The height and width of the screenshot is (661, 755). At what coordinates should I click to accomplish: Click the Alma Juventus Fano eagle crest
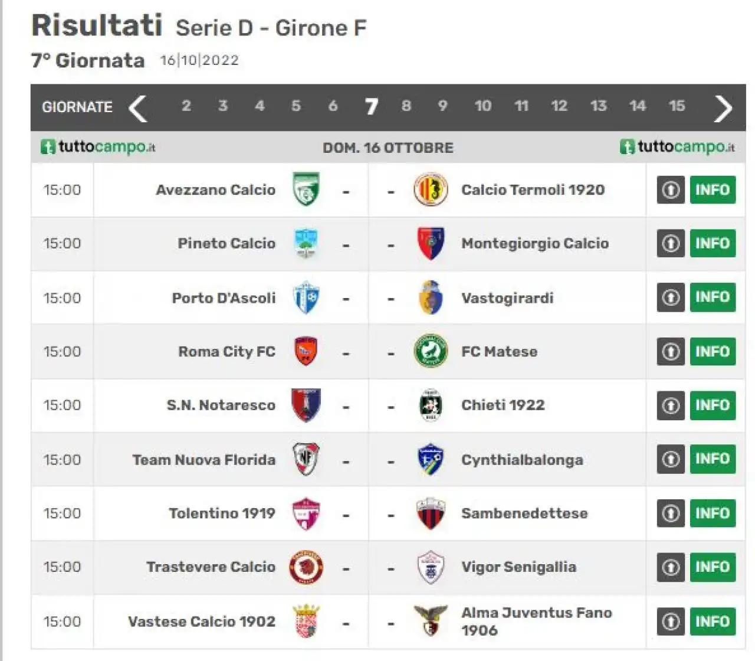pyautogui.click(x=431, y=621)
